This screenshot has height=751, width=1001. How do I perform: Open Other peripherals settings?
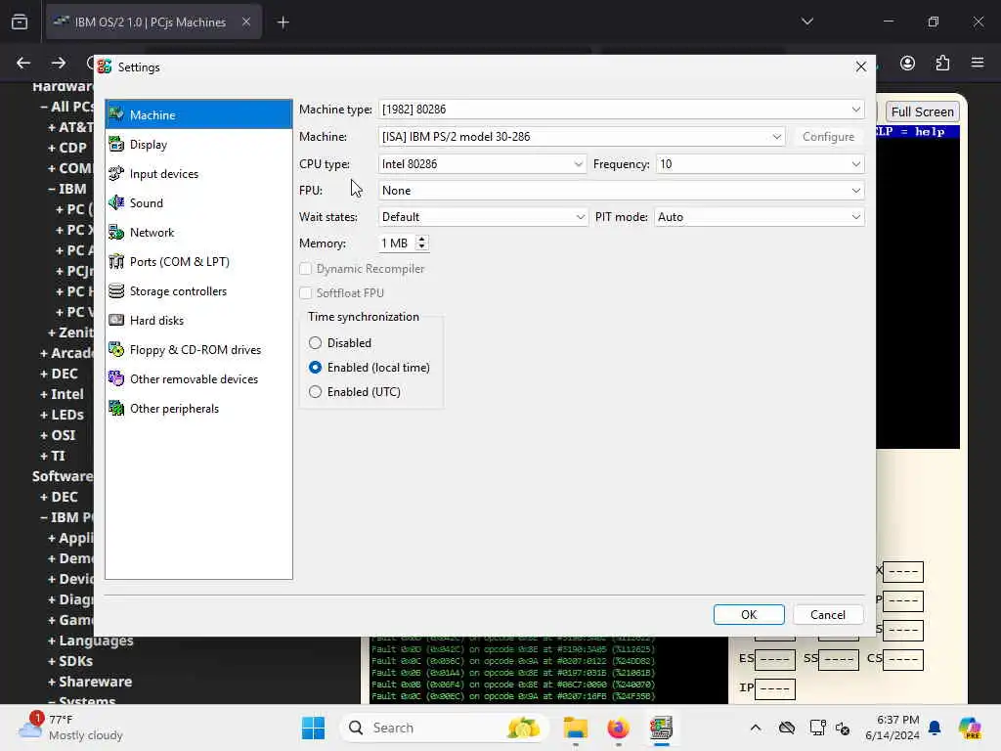198,409
